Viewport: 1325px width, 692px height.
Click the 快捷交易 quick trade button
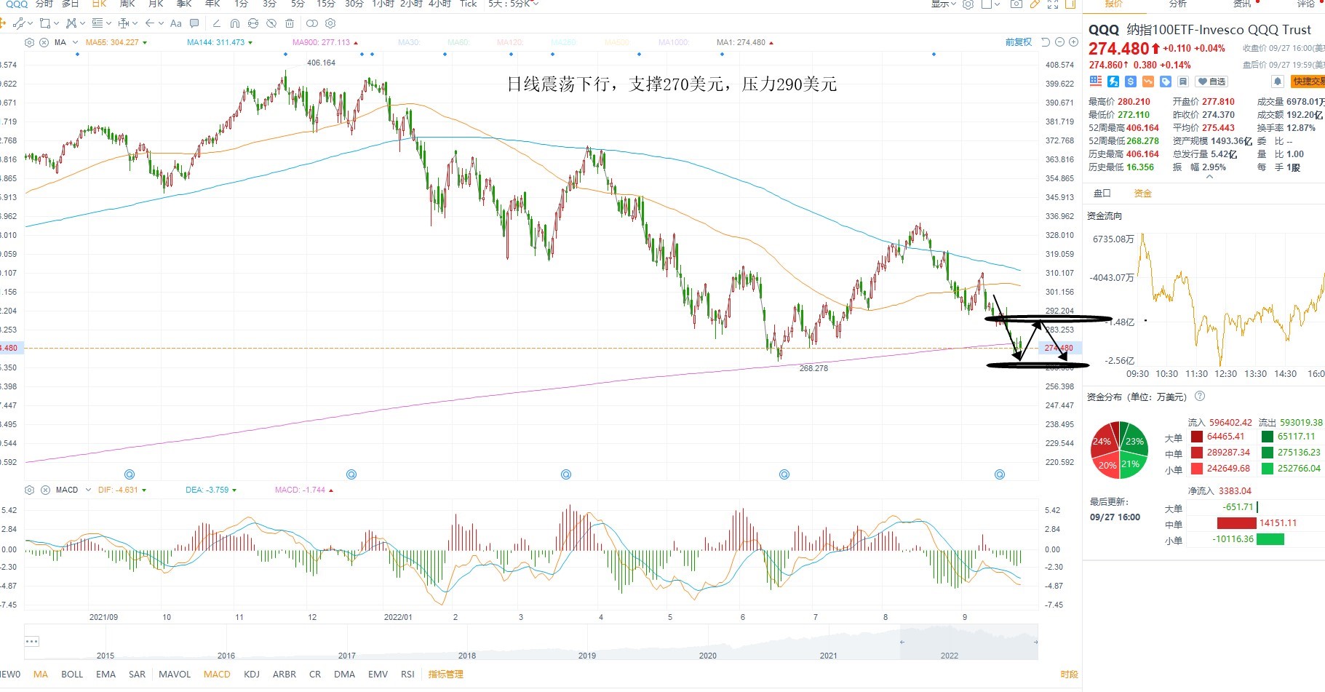[1308, 81]
